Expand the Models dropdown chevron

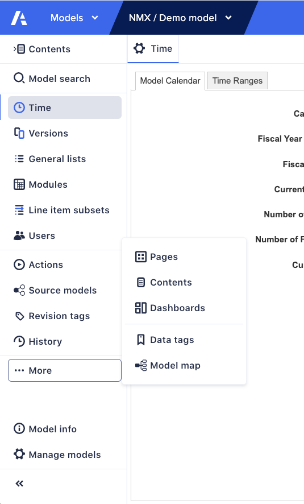click(95, 18)
